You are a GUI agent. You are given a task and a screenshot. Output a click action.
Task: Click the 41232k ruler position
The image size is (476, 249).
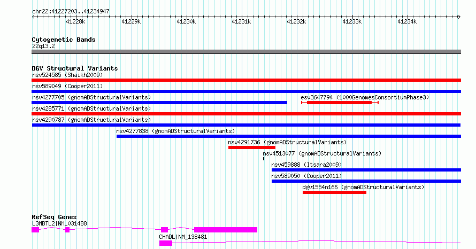point(297,21)
